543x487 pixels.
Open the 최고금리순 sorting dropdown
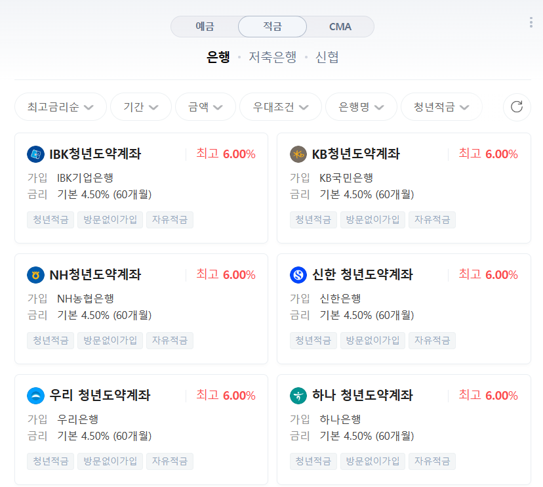pyautogui.click(x=60, y=107)
